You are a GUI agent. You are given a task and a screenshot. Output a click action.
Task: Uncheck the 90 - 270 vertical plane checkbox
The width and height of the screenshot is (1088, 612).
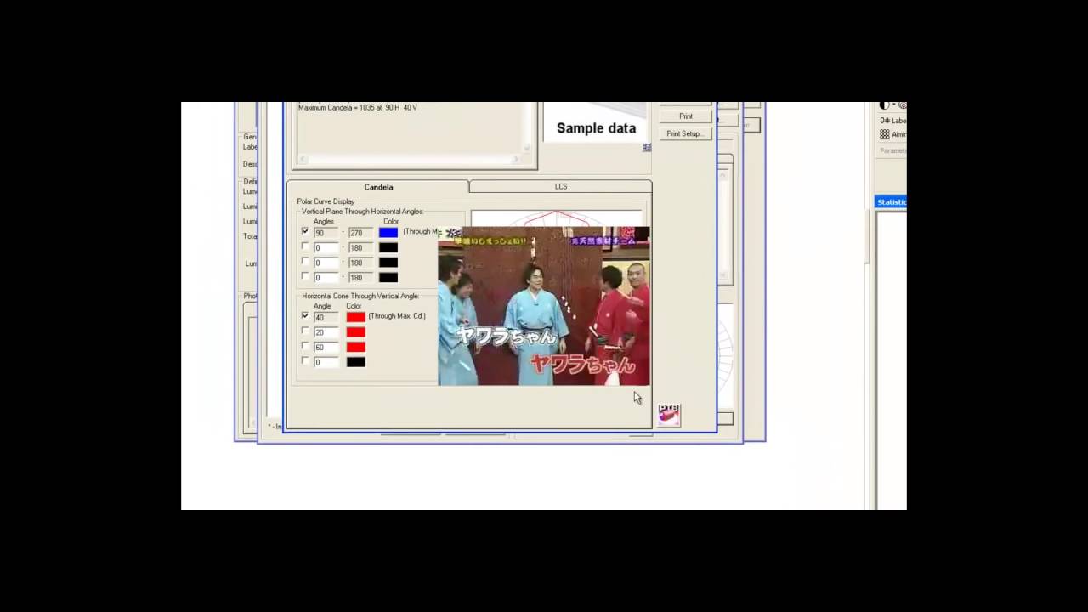pyautogui.click(x=305, y=231)
